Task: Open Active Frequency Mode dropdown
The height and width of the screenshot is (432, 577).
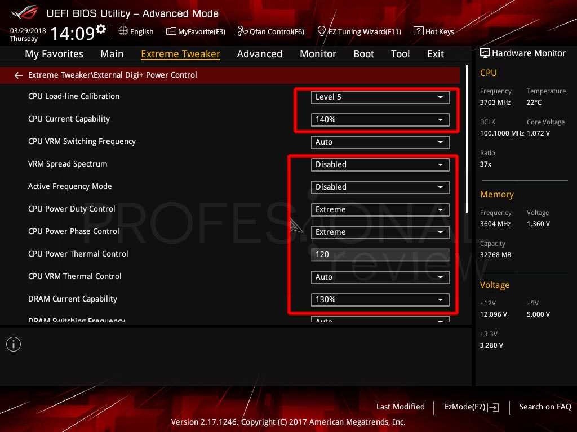Action: click(380, 187)
